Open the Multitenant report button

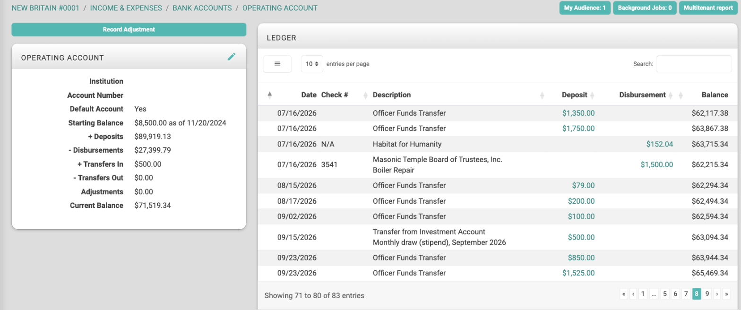(x=708, y=8)
